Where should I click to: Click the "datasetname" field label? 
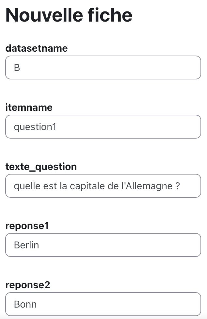tap(37, 48)
